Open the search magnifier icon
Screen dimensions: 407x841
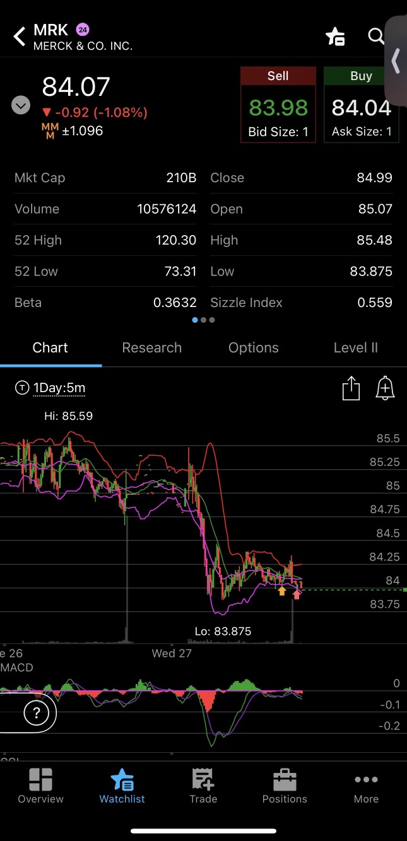(376, 36)
